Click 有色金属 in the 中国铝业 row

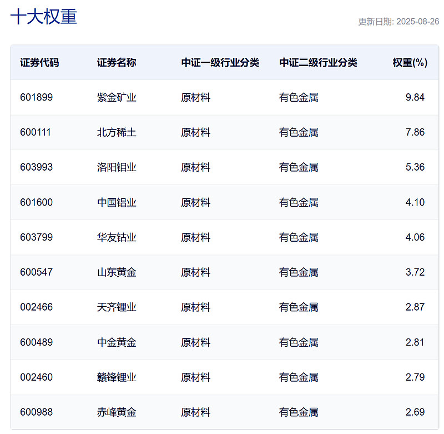click(x=299, y=202)
